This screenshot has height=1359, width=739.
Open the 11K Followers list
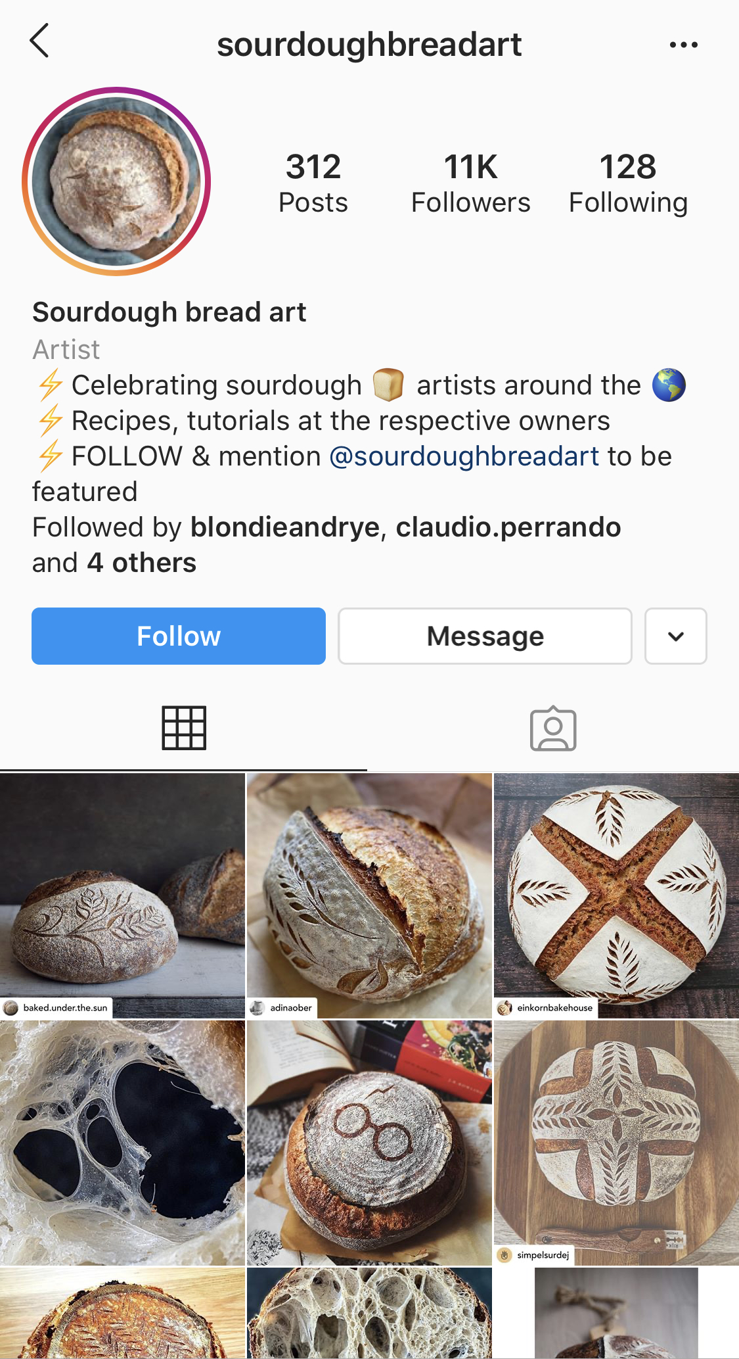point(470,183)
